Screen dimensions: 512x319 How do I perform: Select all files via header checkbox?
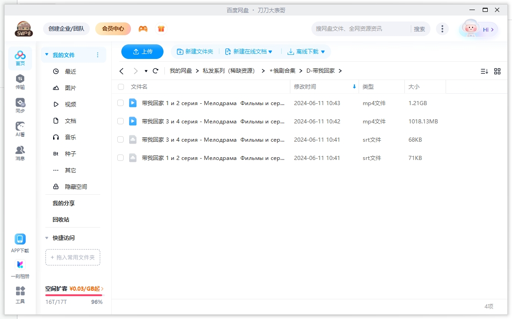121,87
